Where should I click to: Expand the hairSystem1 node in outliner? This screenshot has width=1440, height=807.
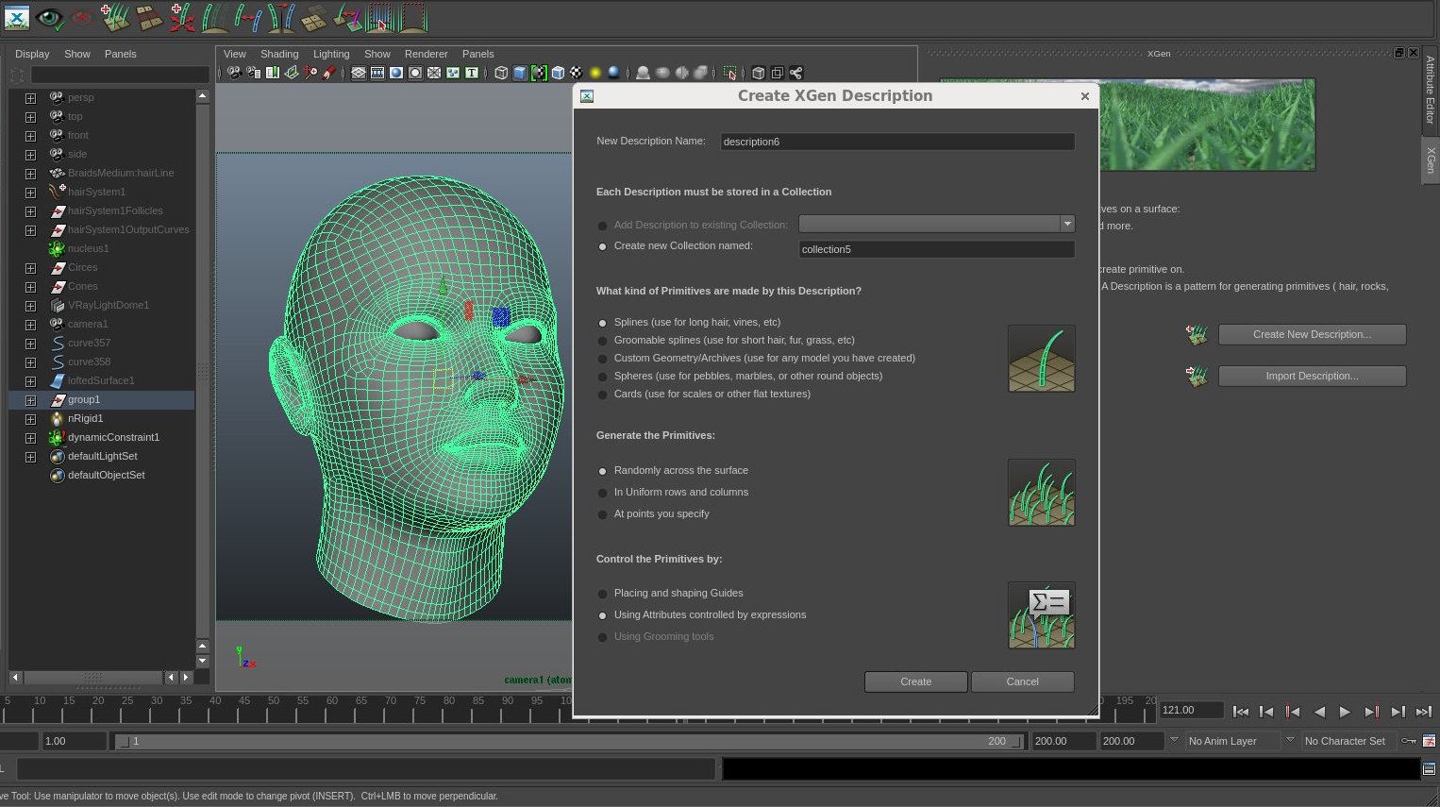point(30,193)
